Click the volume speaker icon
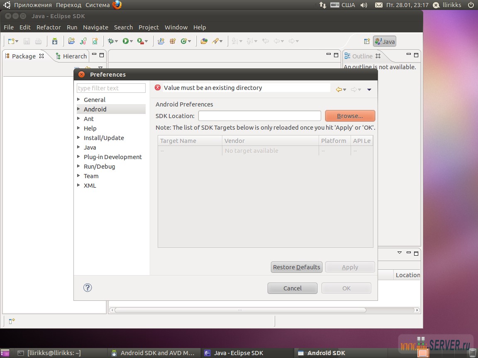 363,5
